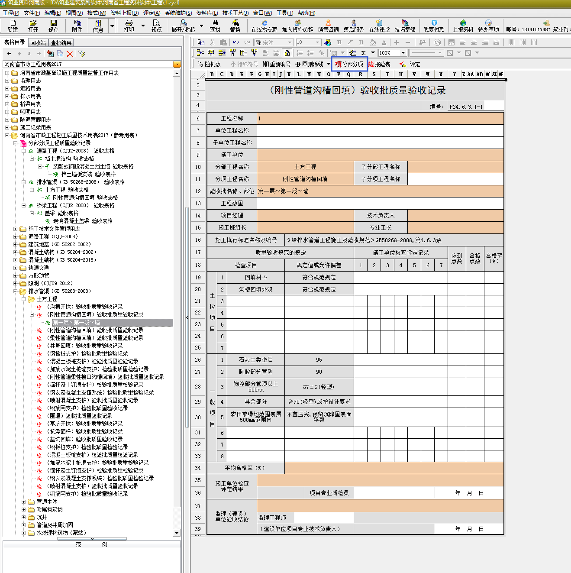The image size is (571, 573).
Task: Open the 替换 replace tool
Action: (x=235, y=26)
